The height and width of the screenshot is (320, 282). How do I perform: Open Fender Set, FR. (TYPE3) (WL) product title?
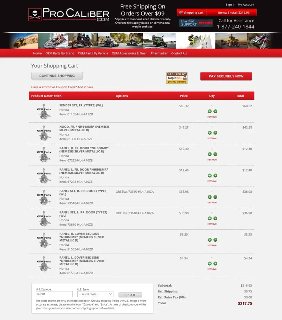tap(81, 105)
